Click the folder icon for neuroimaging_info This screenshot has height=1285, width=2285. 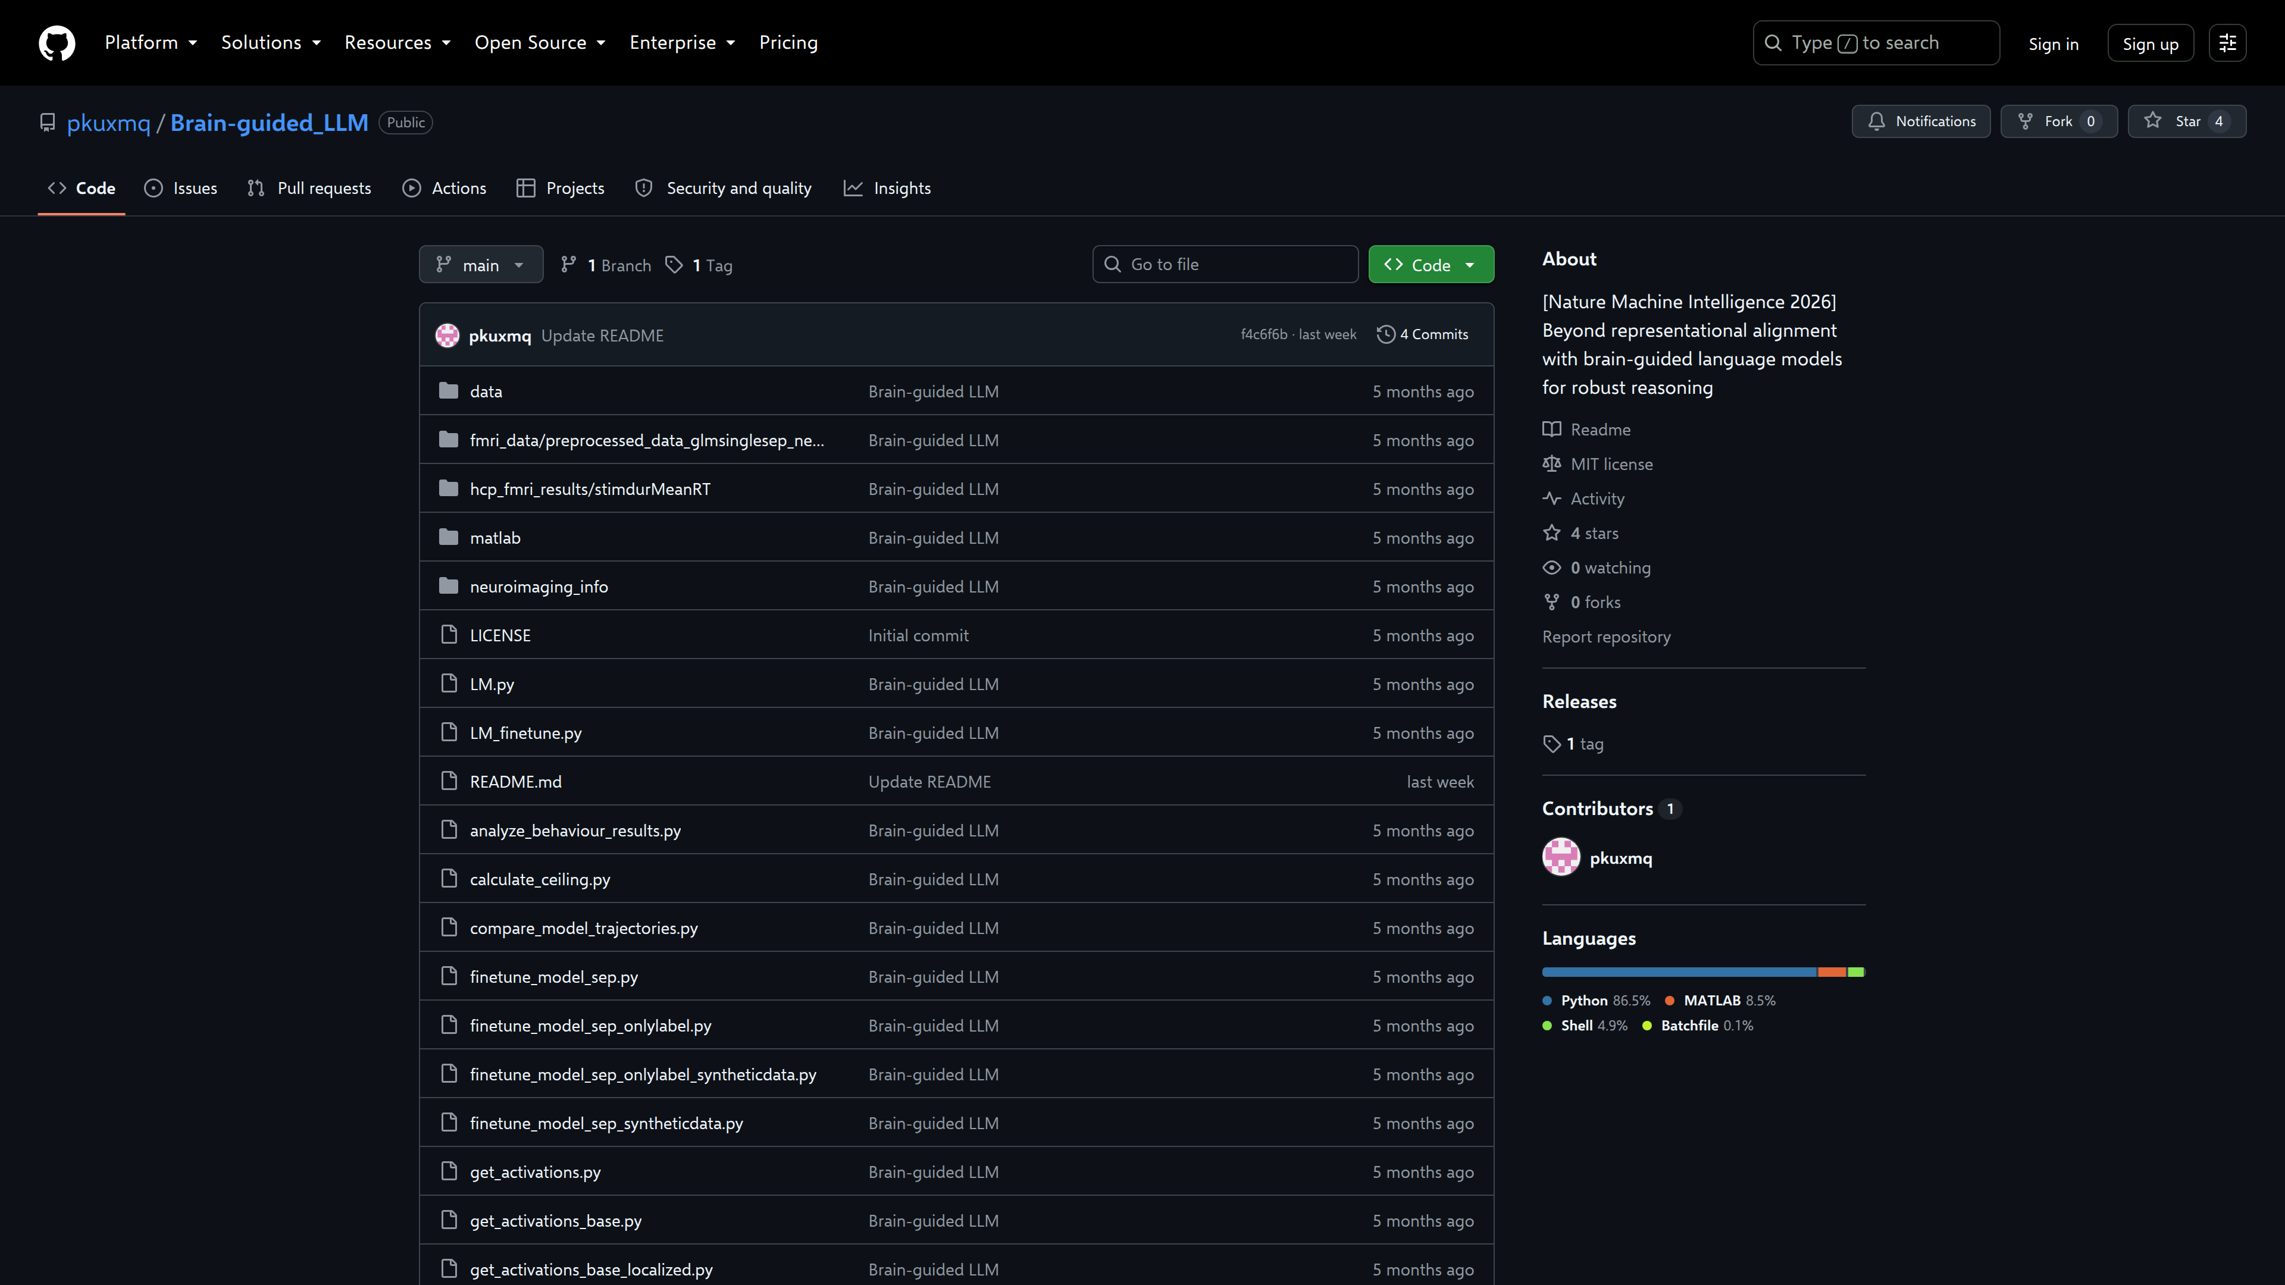(x=449, y=586)
